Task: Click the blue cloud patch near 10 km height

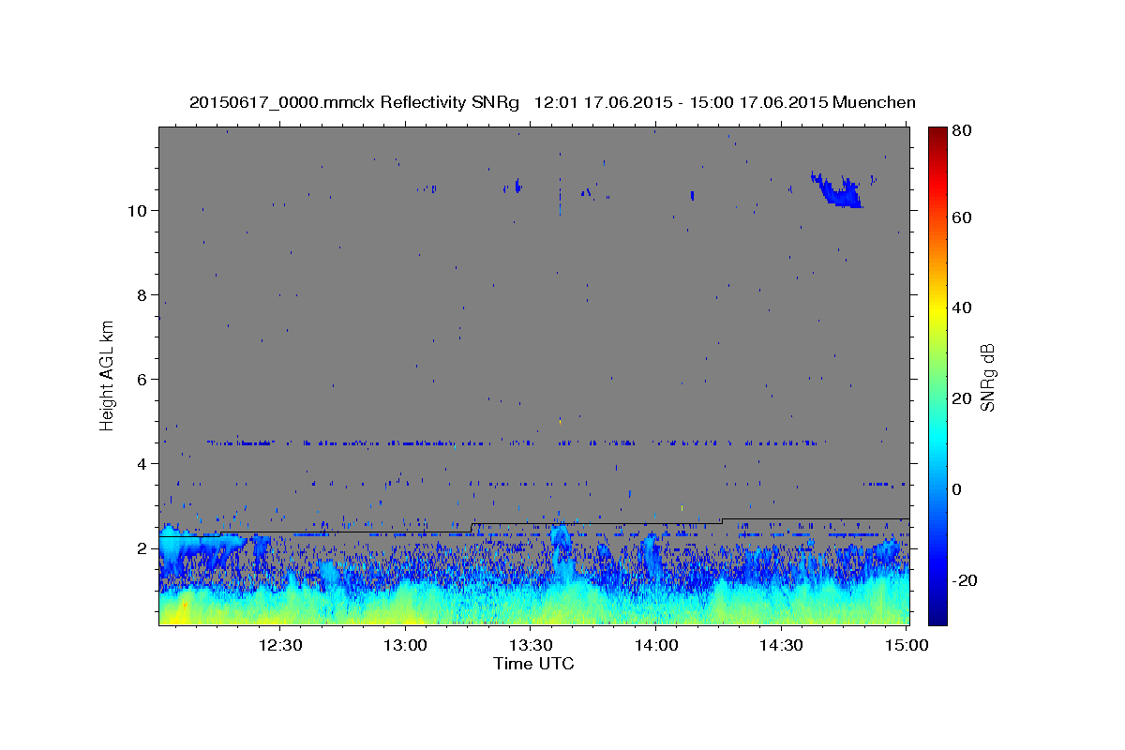Action: [x=839, y=191]
